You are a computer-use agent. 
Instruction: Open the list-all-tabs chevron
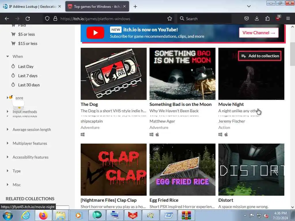point(249,6)
